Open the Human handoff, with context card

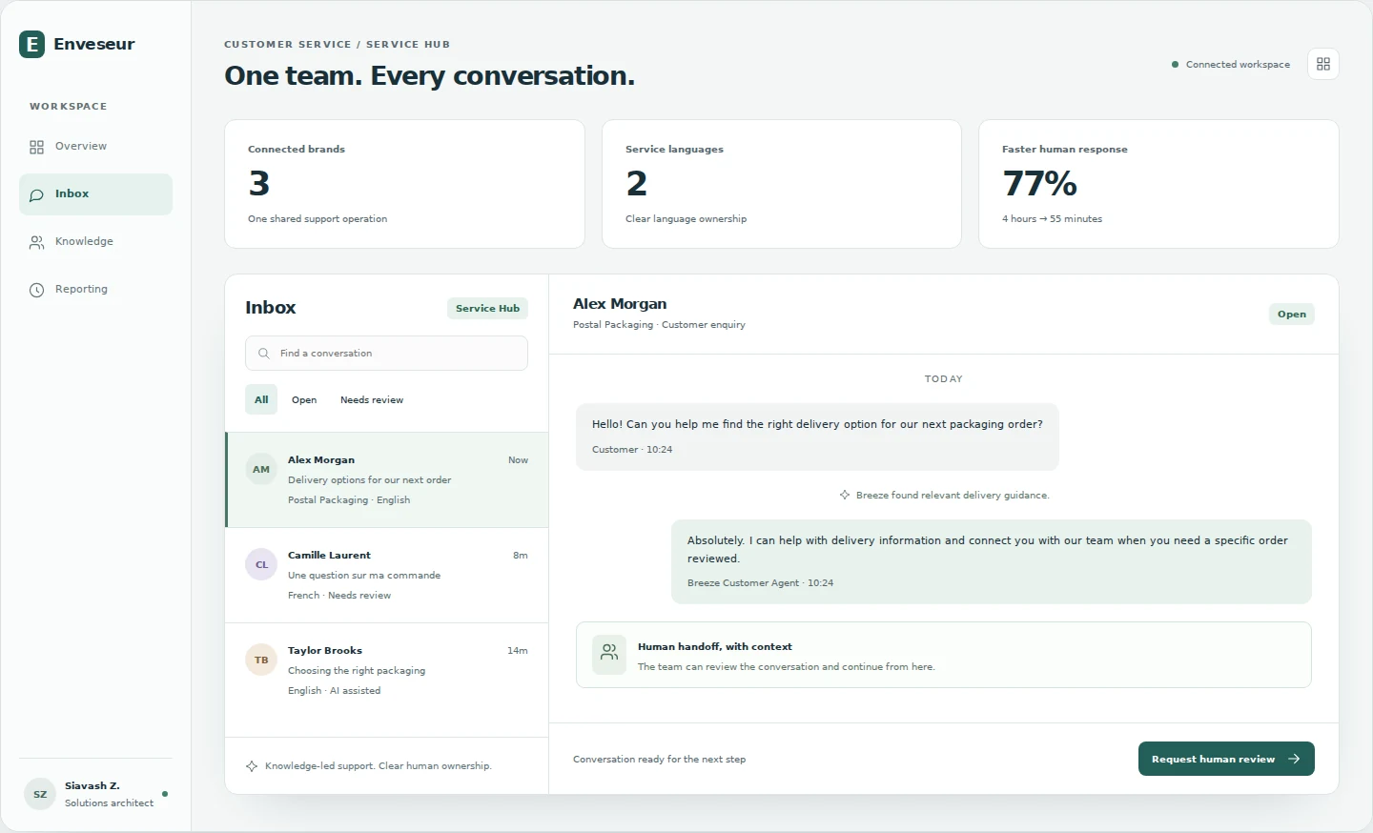point(944,655)
